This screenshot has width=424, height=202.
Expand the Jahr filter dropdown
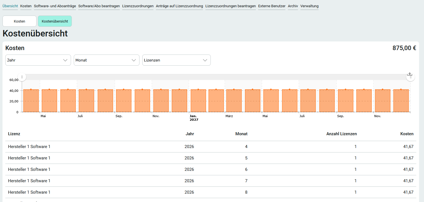(38, 60)
